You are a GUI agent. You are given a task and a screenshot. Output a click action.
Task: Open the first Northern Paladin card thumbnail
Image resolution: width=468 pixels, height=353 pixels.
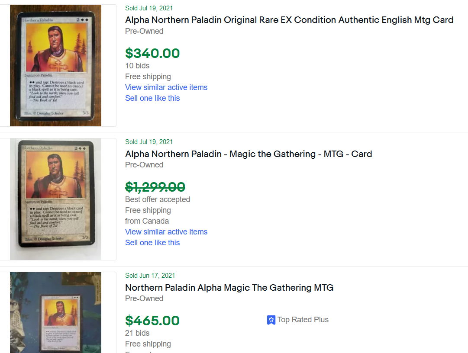pyautogui.click(x=55, y=66)
